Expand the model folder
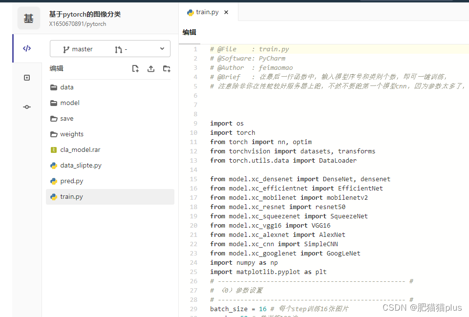 click(69, 103)
